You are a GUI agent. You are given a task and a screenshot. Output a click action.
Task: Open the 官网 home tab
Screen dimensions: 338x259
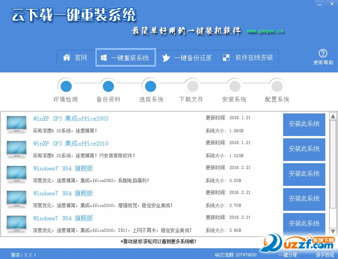75,58
